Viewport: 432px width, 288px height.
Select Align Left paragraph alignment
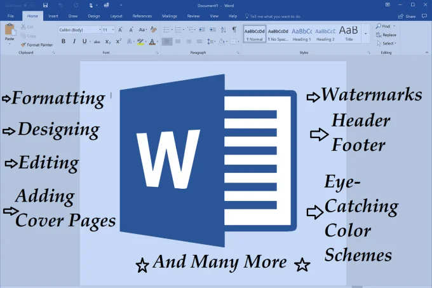(x=167, y=41)
